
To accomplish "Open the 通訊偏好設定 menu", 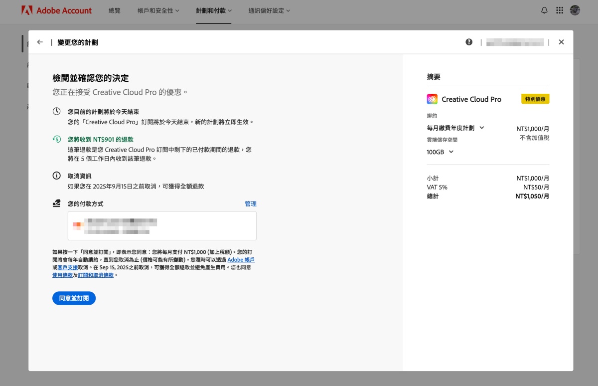I will coord(269,10).
